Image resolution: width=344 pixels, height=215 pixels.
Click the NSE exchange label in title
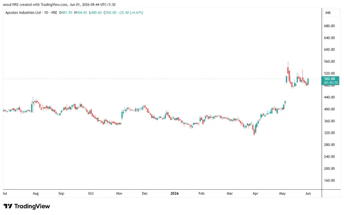[54, 13]
